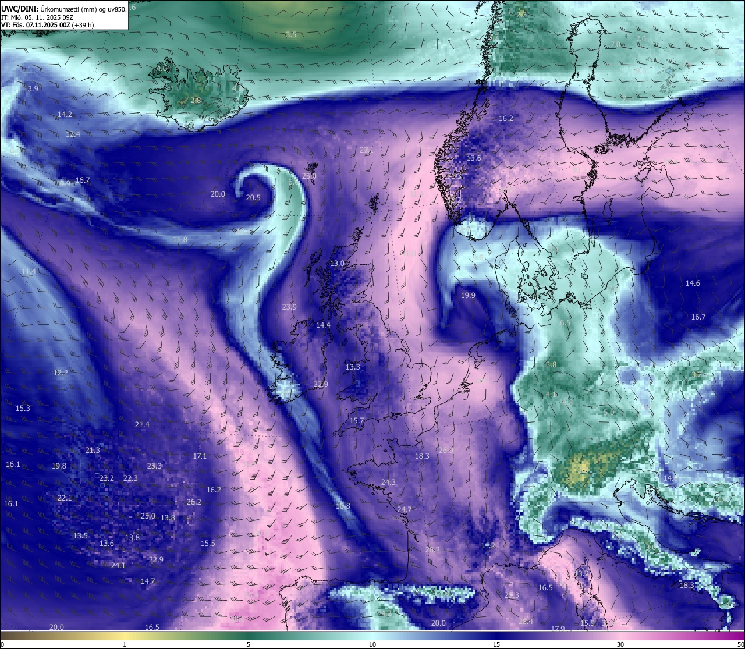Click the 24.7 value label
Screen dimensions: 745x649
[405, 510]
